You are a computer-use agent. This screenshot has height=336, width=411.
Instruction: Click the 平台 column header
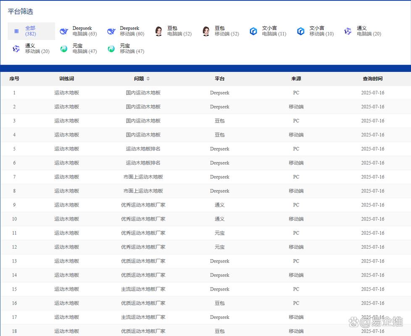pos(219,79)
